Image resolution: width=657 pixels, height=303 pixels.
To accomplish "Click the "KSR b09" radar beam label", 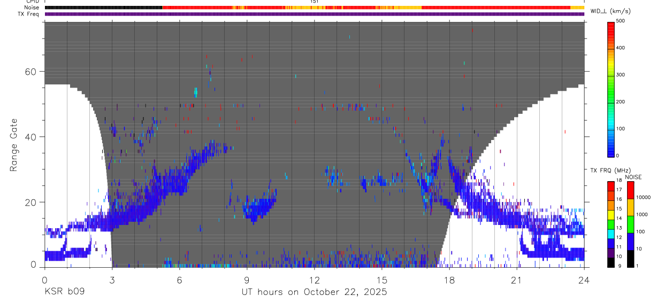I will (64, 292).
